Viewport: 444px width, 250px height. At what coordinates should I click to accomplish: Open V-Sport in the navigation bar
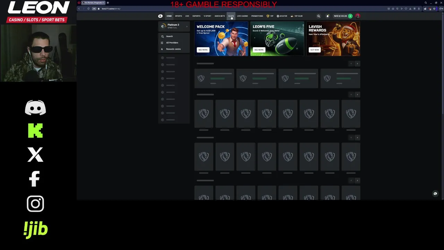tap(207, 16)
